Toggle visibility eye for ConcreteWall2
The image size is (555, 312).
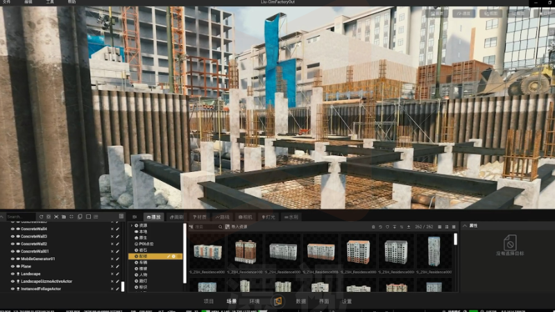(x=12, y=244)
